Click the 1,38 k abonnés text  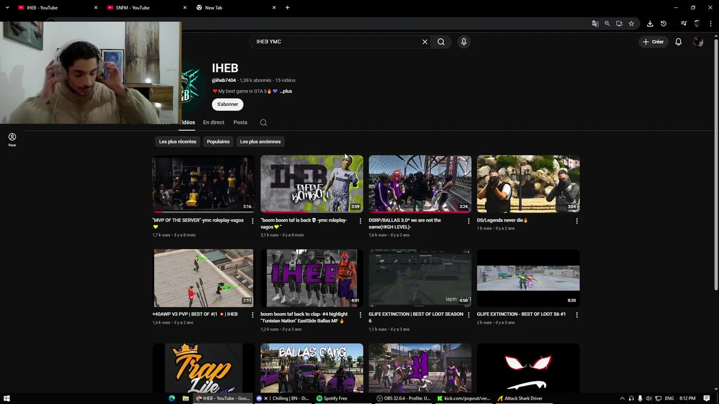(x=256, y=80)
